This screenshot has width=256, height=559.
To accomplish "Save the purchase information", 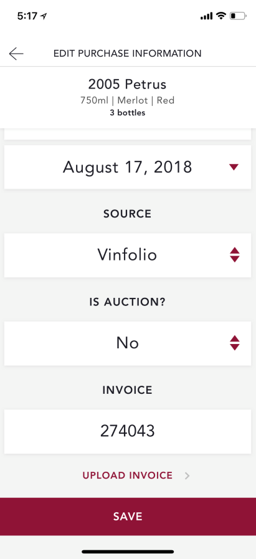I will 128,517.
